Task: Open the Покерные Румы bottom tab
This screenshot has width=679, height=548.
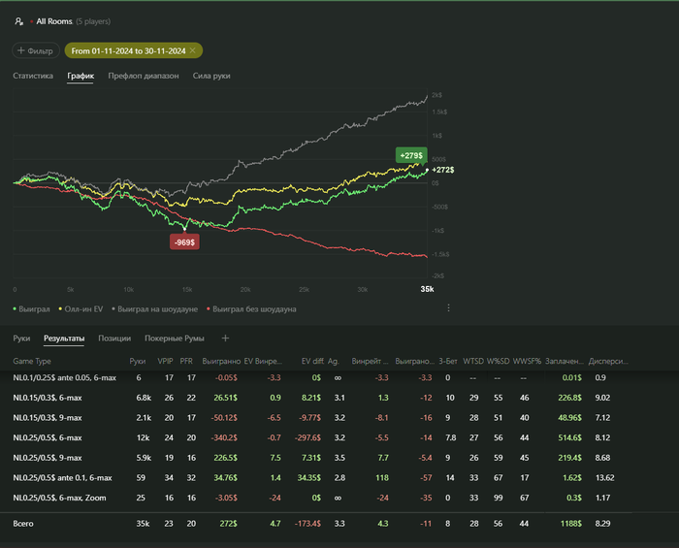Action: coord(174,338)
